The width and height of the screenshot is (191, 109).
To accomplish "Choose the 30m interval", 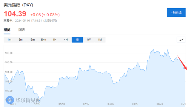I will pos(43,40).
